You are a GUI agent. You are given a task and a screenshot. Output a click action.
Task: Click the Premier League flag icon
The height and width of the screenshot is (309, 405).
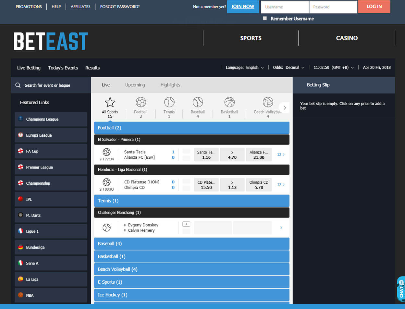pos(20,167)
